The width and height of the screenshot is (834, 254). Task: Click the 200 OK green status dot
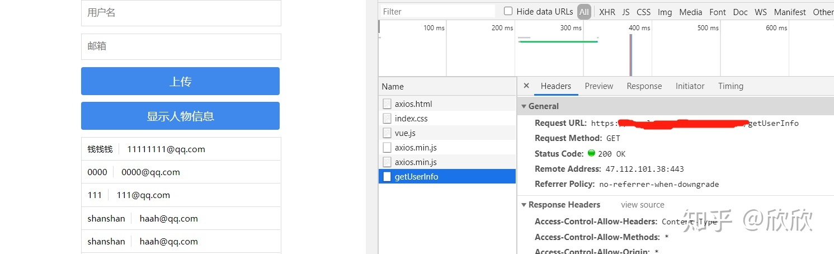click(x=591, y=153)
